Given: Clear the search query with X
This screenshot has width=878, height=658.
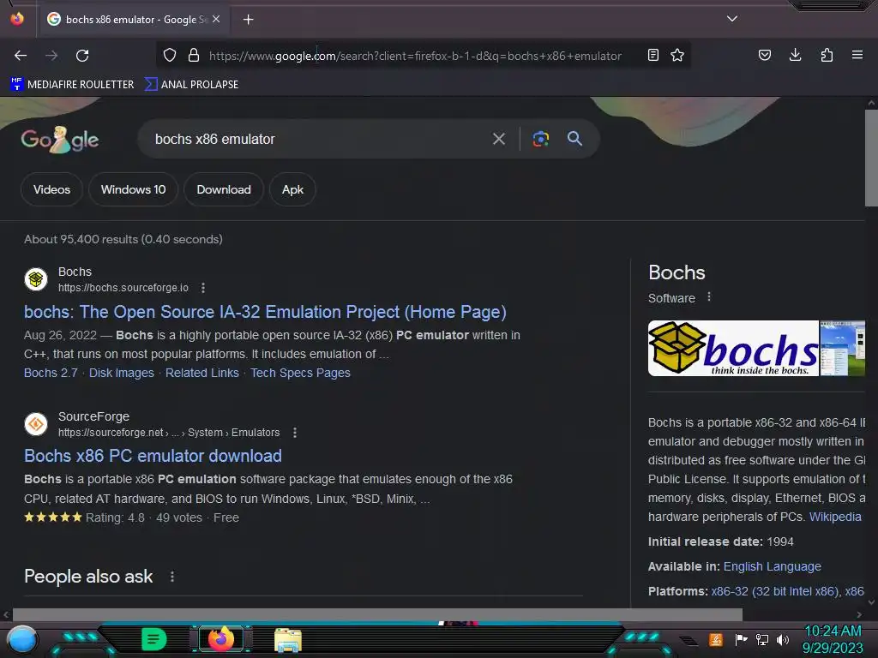Looking at the screenshot, I should [499, 139].
